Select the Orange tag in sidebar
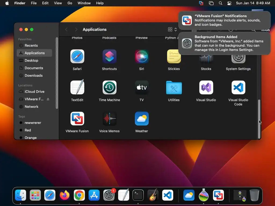The width and height of the screenshot is (275, 206). (x=34, y=138)
